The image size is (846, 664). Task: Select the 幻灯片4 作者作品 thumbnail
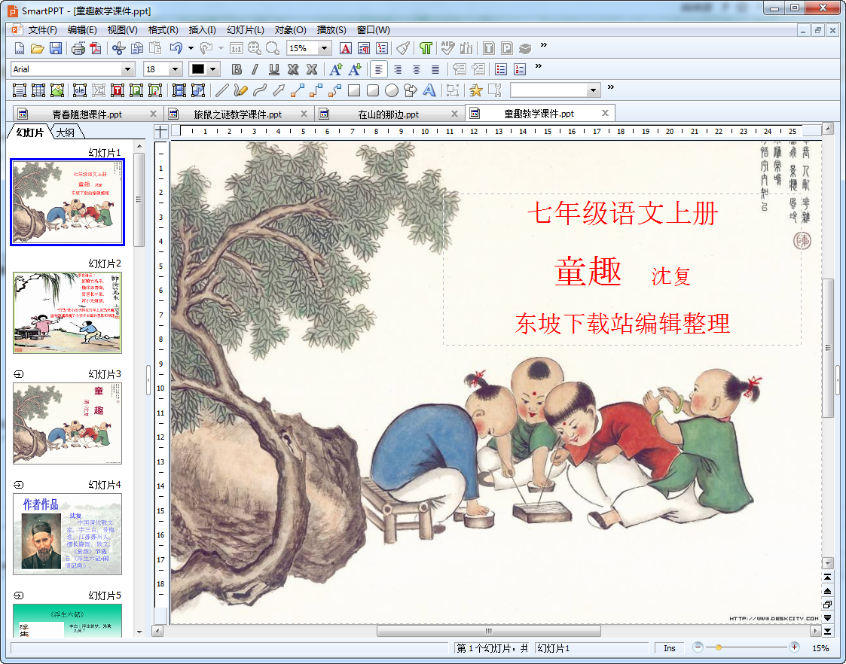pos(68,534)
